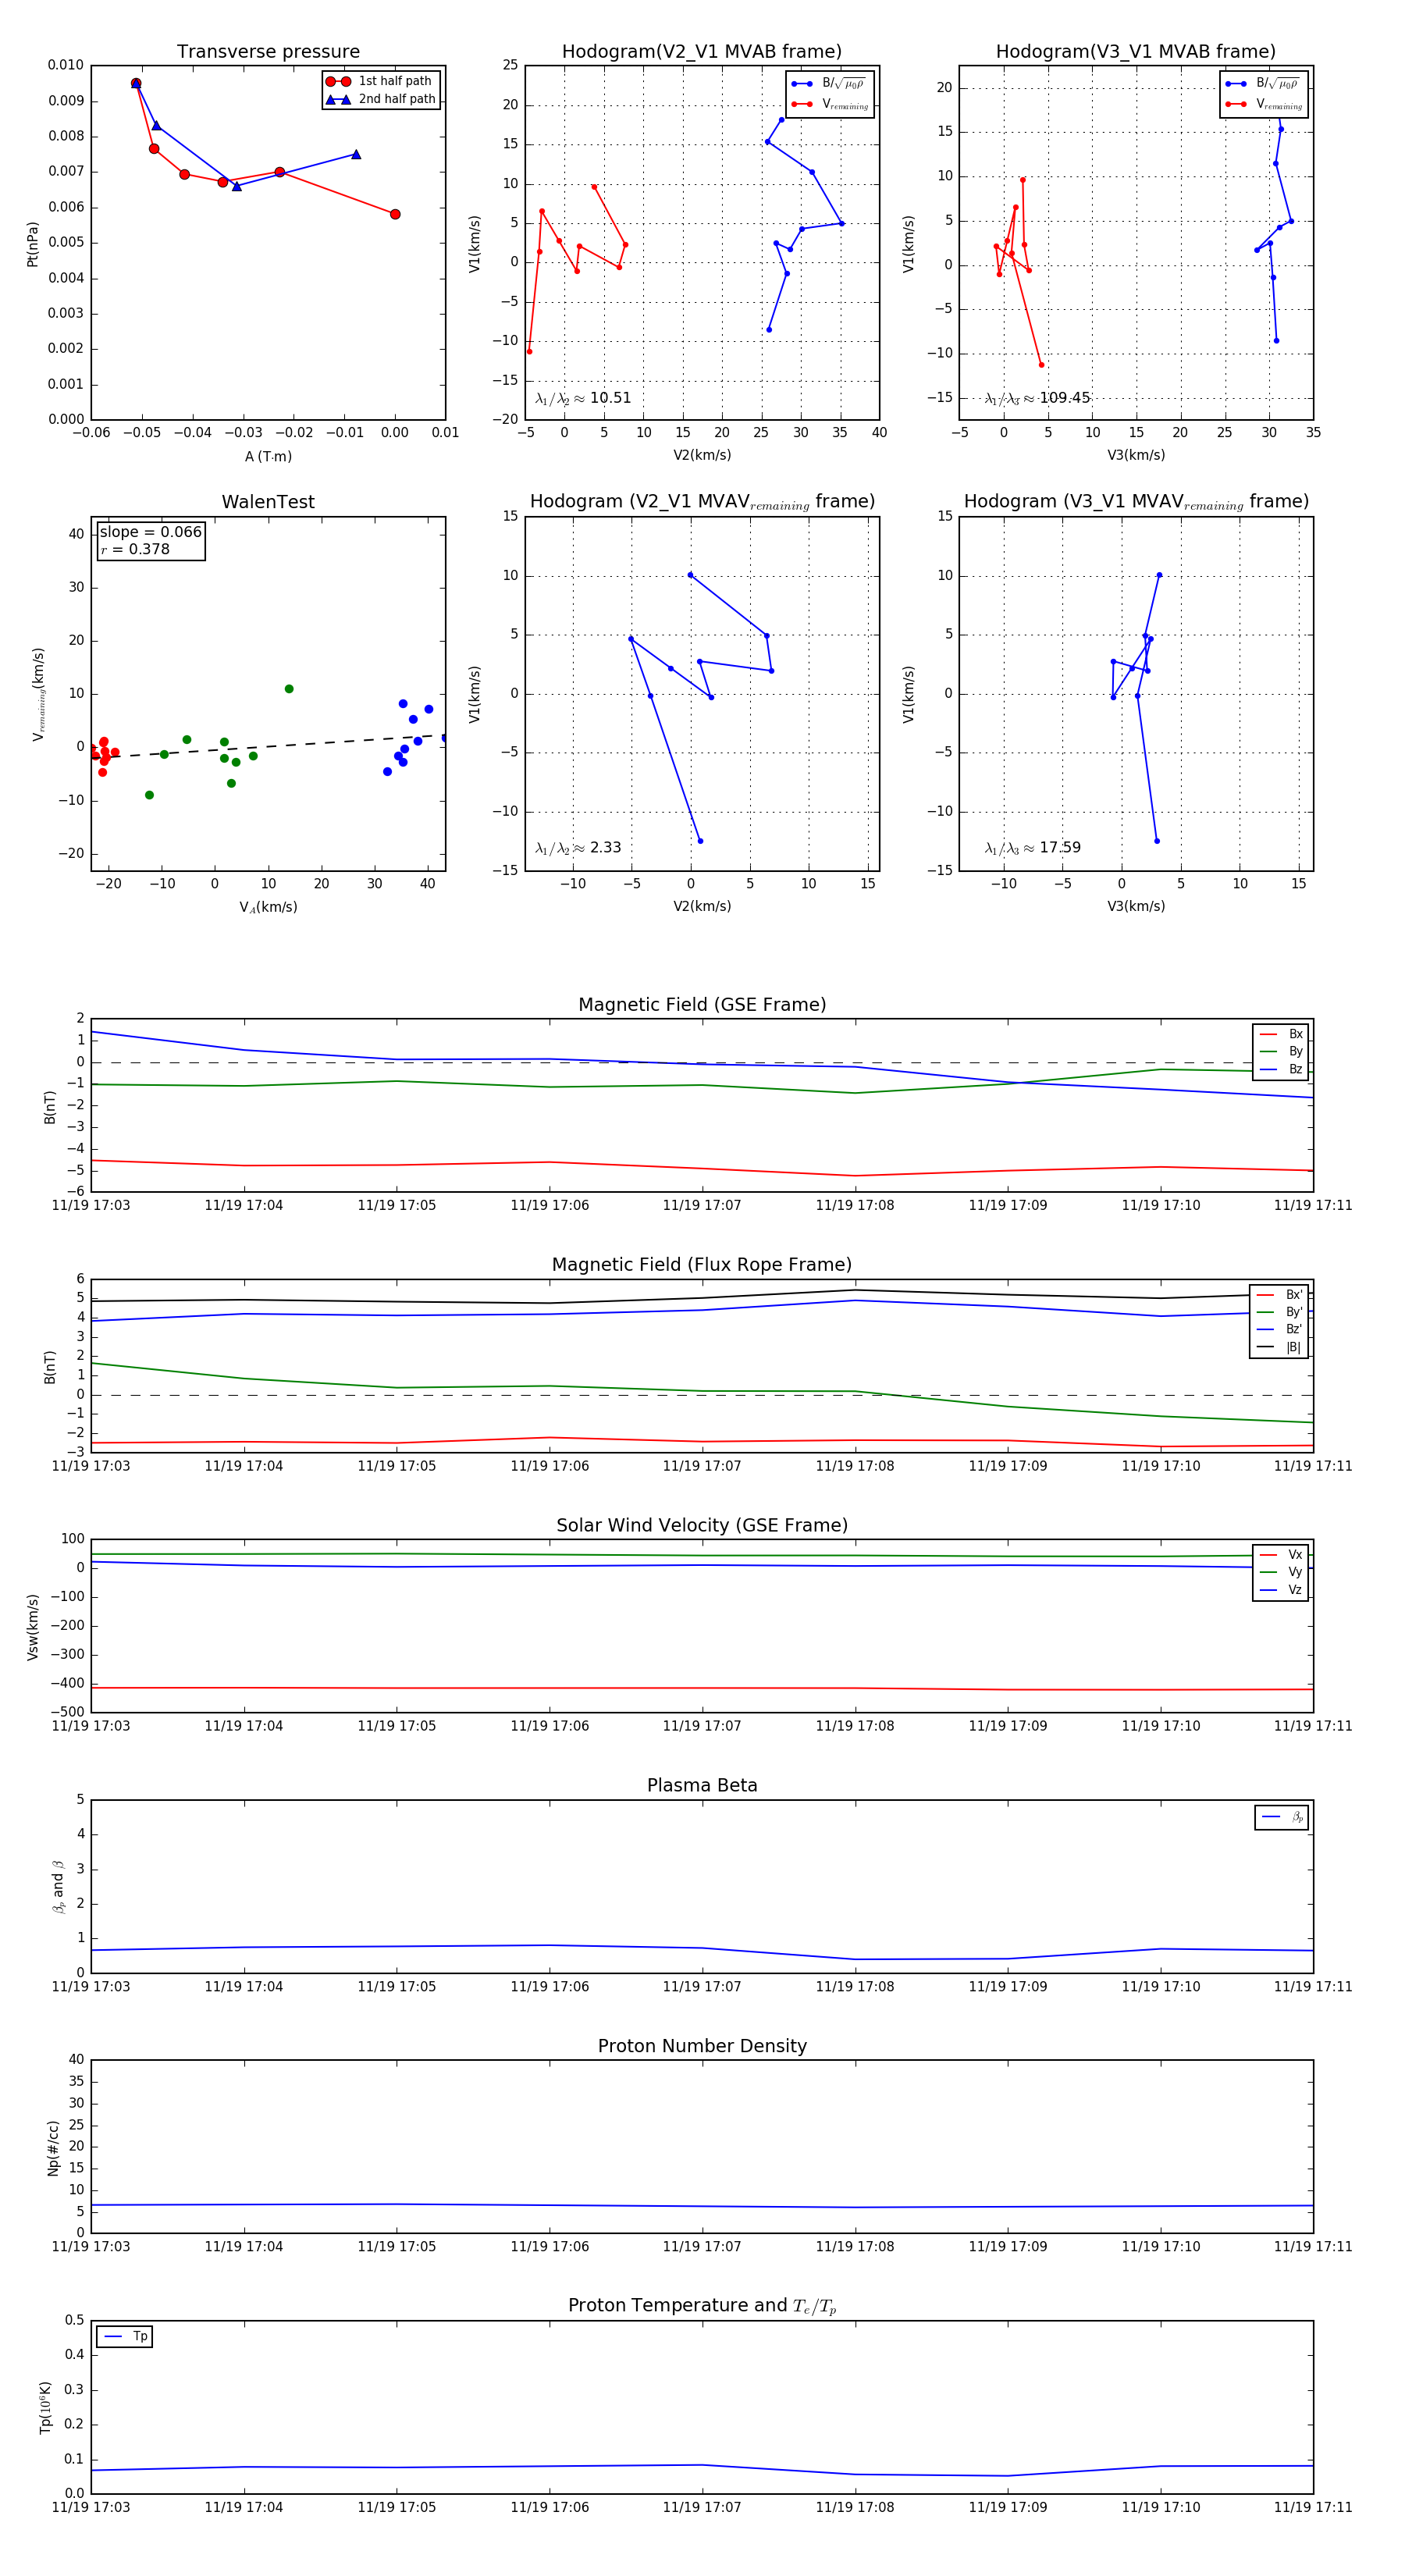The width and height of the screenshot is (1405, 2576).
Task: Click the 'Hodogram(V3_V1 MVAB frame)' title
Action: (x=1136, y=52)
